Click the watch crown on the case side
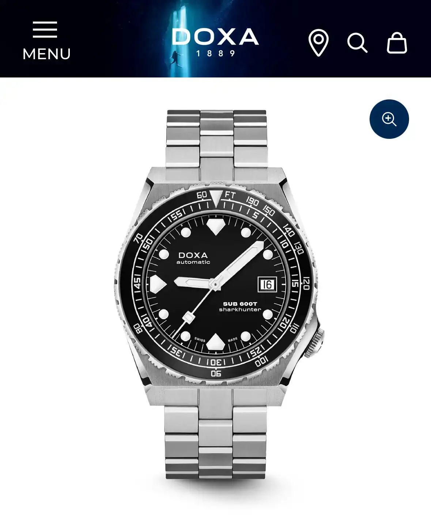This screenshot has height=520, width=431. (x=315, y=342)
